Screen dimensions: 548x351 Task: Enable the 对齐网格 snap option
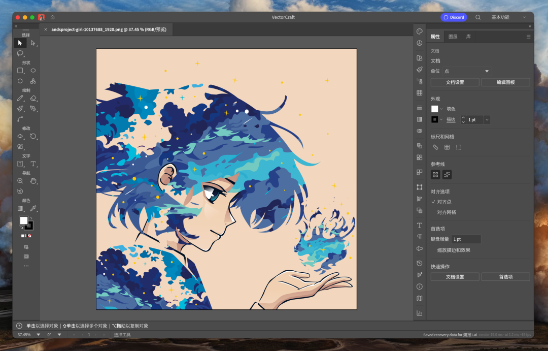tap(447, 212)
